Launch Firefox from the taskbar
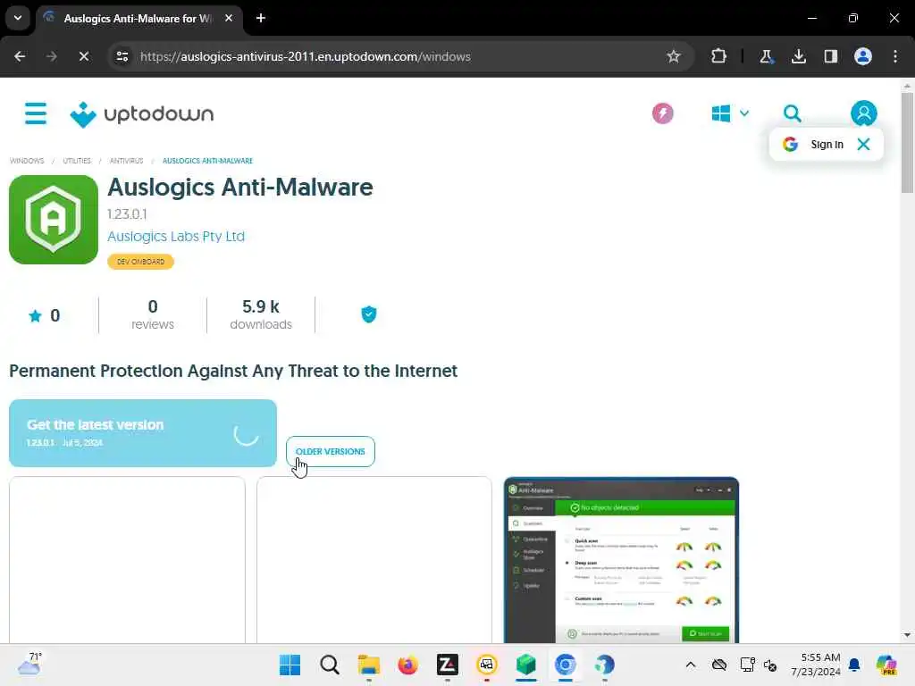This screenshot has width=915, height=686. [407, 665]
